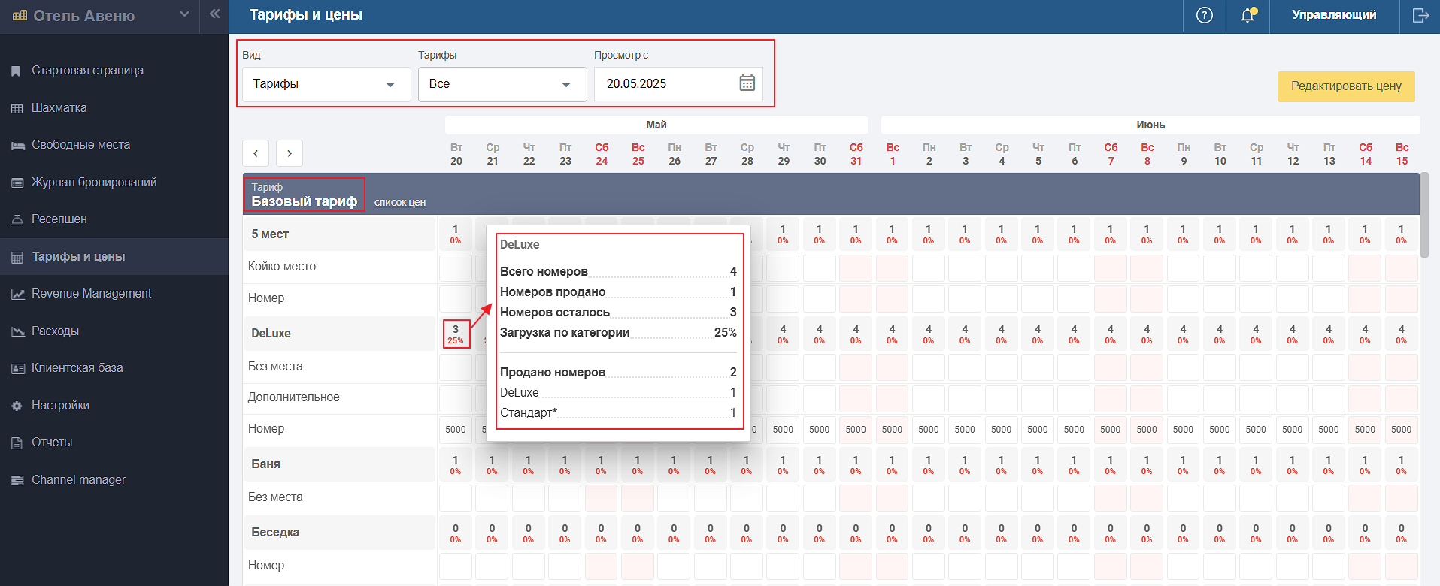Click the vertical scrollbar of the tariff grid
This screenshot has height=586, width=1440.
[x=1424, y=215]
